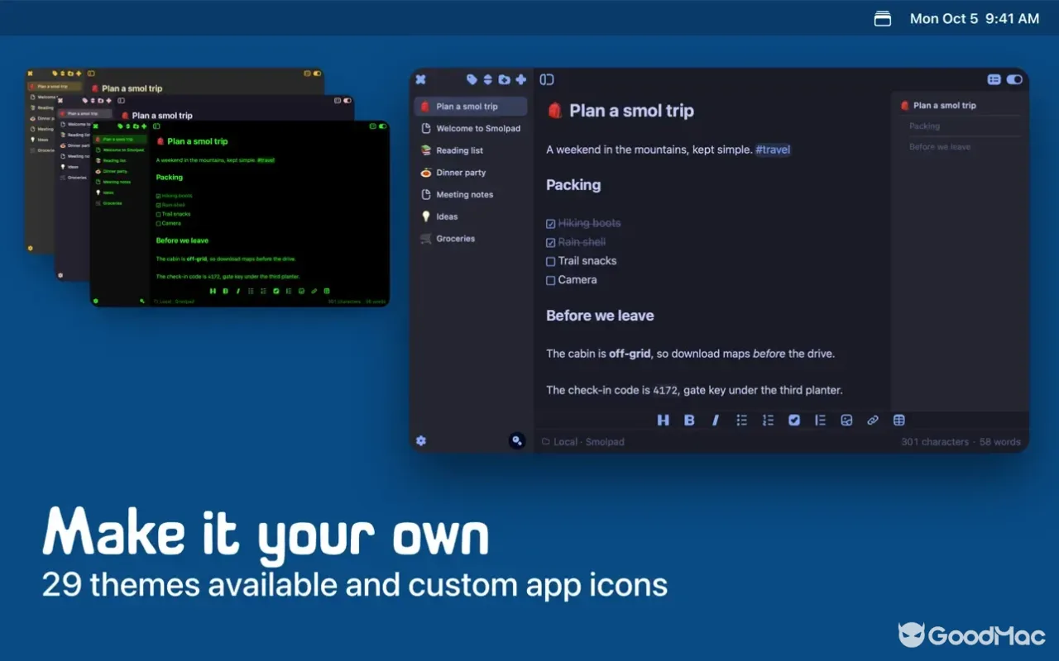The height and width of the screenshot is (661, 1059).
Task: Open the Meeting notes note in the large window
Action: [471, 194]
